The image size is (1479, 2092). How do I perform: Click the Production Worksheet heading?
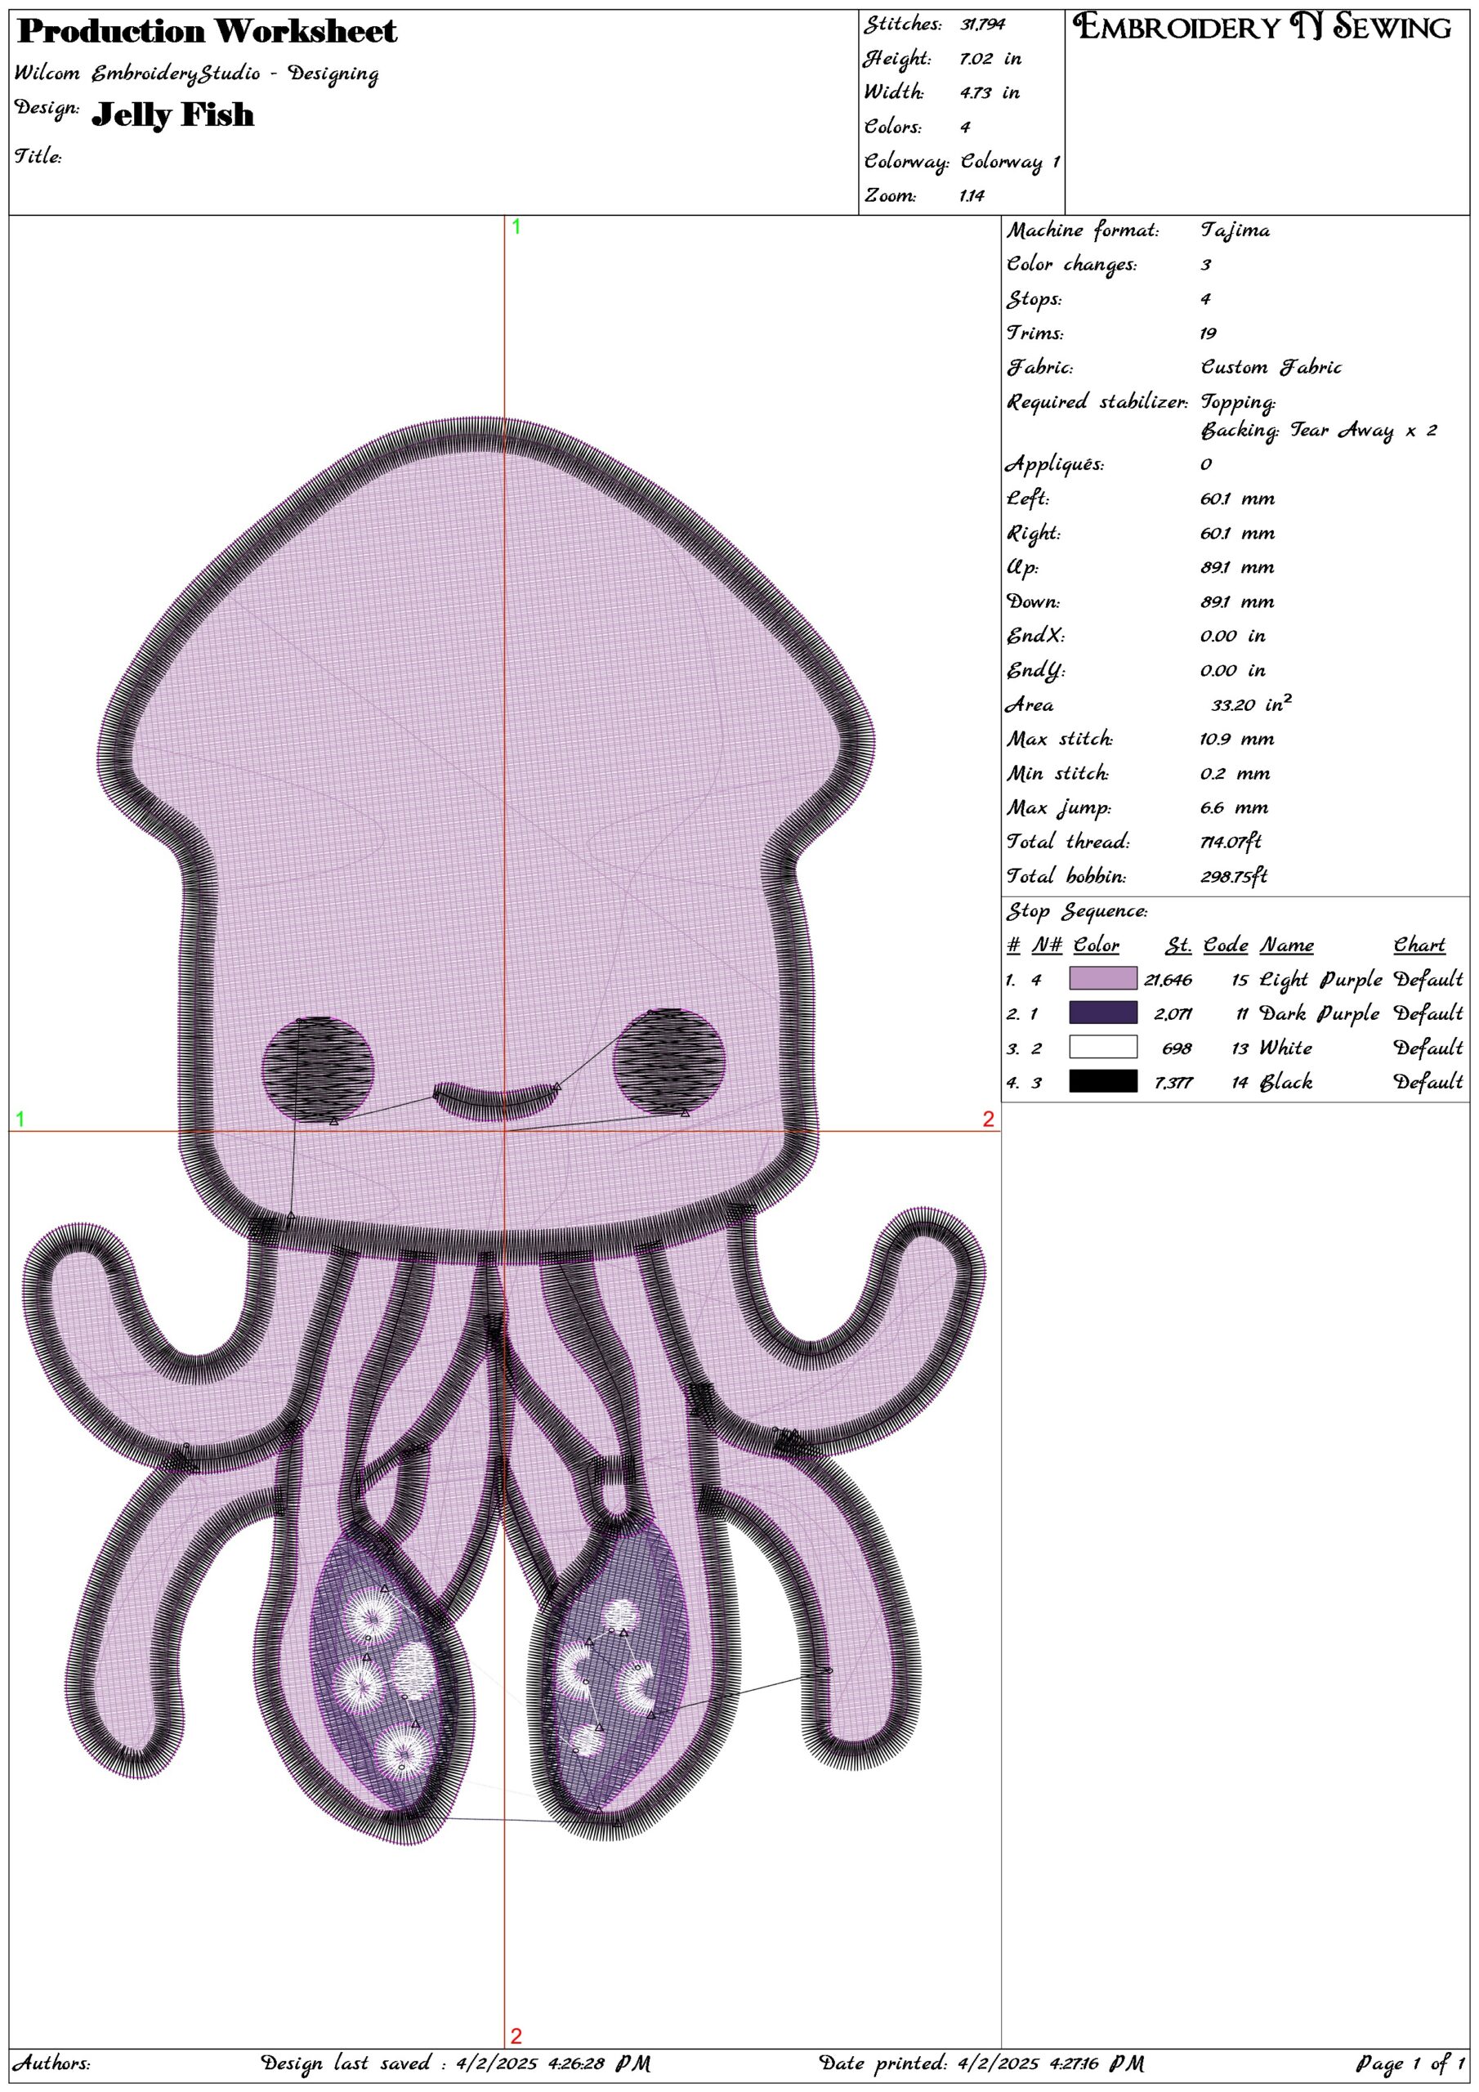tap(208, 32)
